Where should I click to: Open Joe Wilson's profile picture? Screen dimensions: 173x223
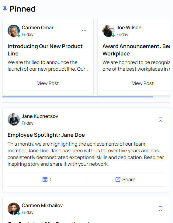(x=109, y=31)
